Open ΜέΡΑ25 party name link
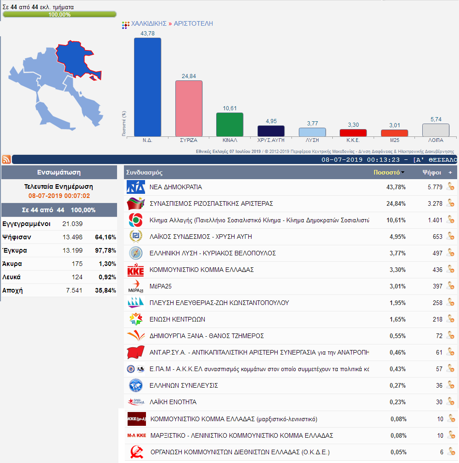Viewport: 459px width, 463px height. coord(161,286)
